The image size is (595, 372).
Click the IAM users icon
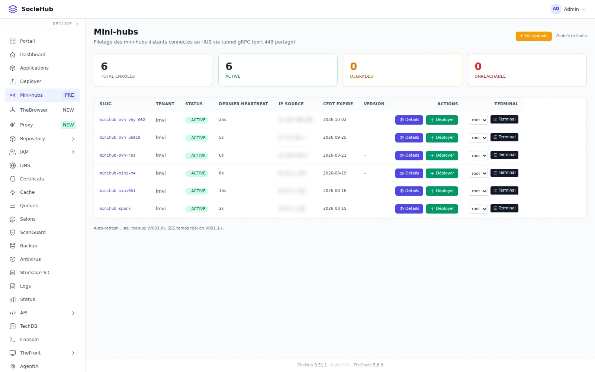coord(13,152)
